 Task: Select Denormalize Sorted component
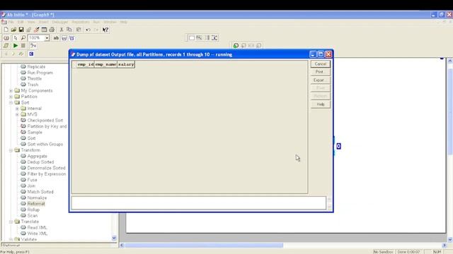(x=46, y=168)
